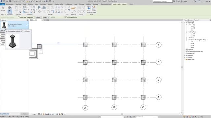
Task: Click the vertical scrollbar thumb of drawing area
Action: click(x=182, y=67)
